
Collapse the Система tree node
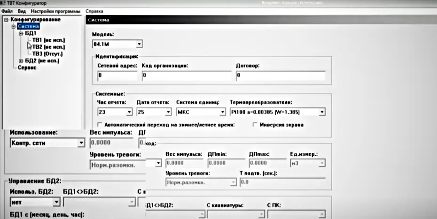14,27
